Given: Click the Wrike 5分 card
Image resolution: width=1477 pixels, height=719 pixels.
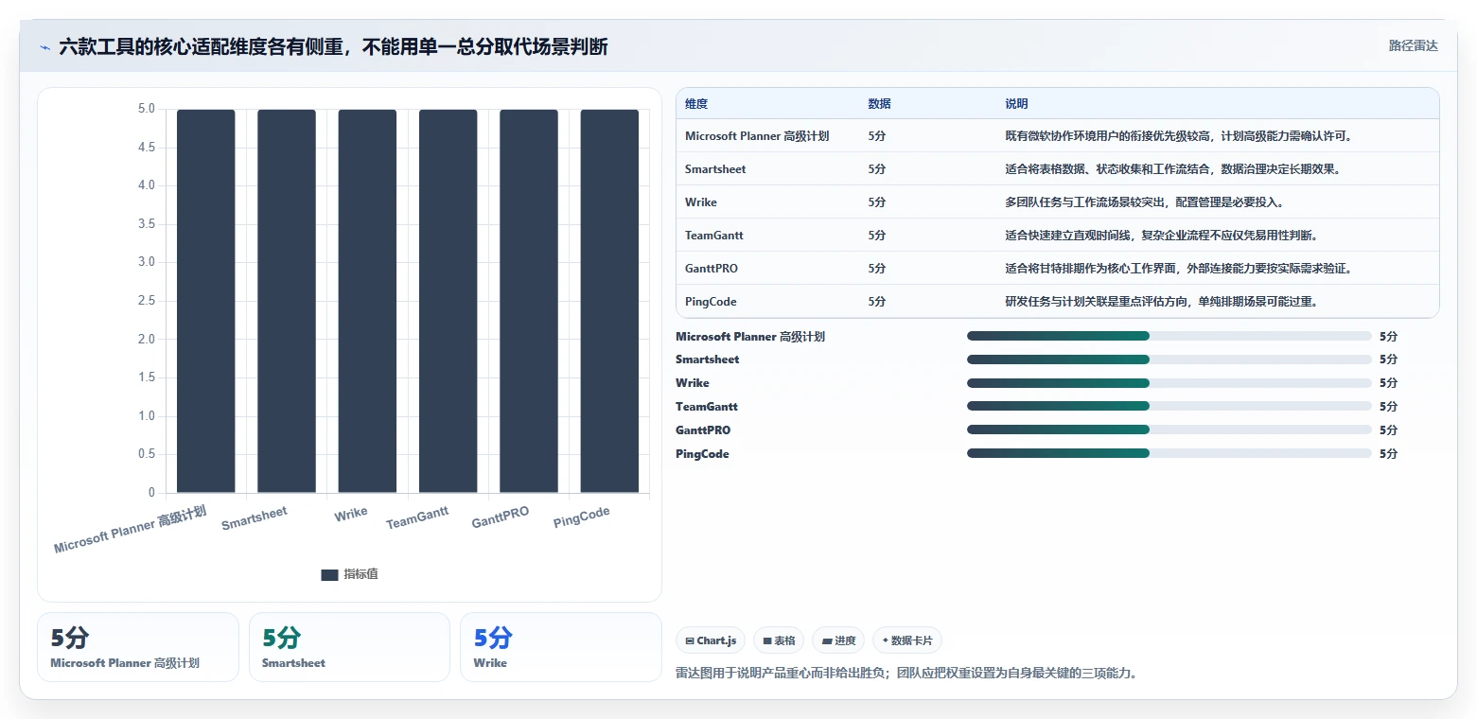Looking at the screenshot, I should (561, 647).
